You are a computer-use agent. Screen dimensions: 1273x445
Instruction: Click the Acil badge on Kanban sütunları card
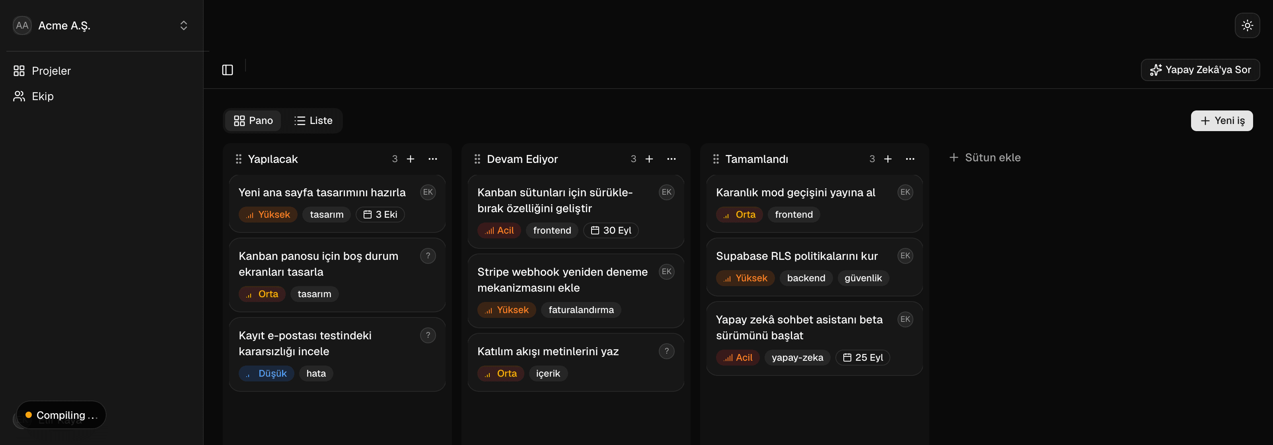[x=499, y=230]
